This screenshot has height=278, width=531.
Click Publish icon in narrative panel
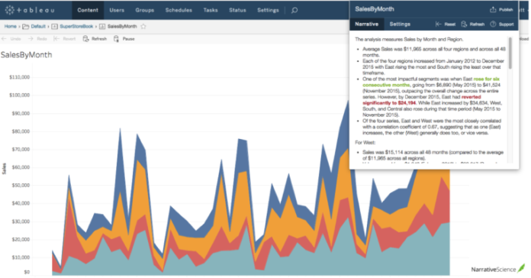click(493, 9)
